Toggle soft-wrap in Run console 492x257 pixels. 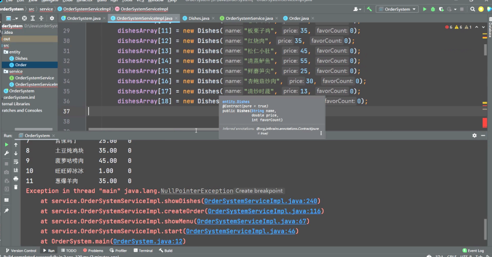[x=16, y=163]
